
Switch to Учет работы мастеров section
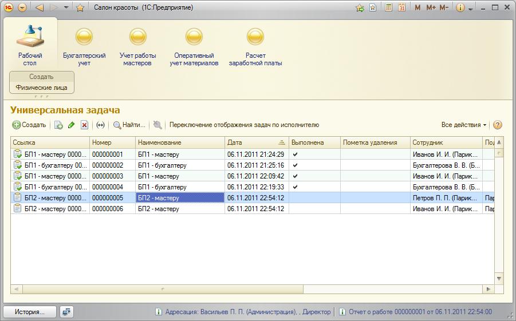pos(137,47)
